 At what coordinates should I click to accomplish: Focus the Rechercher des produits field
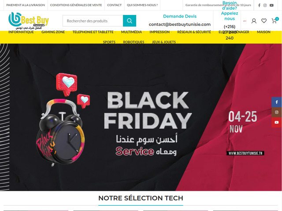[x=93, y=21]
